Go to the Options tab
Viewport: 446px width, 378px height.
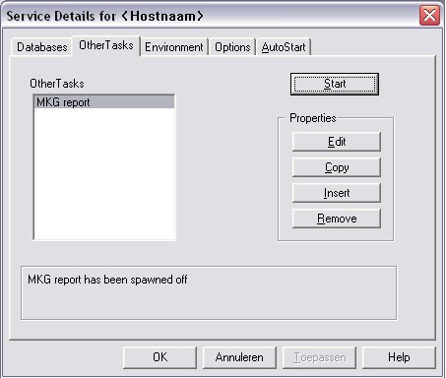click(232, 47)
